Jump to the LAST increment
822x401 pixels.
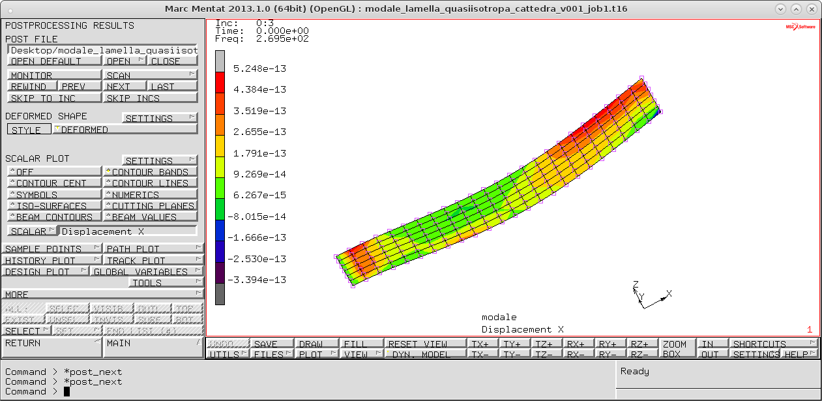pos(172,86)
